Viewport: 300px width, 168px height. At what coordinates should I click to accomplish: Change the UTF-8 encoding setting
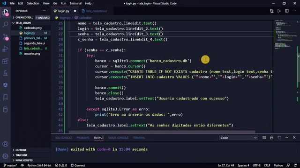[256, 165]
